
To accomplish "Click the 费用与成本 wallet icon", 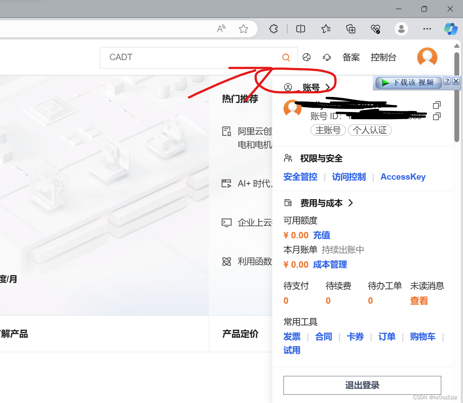I will click(x=288, y=203).
